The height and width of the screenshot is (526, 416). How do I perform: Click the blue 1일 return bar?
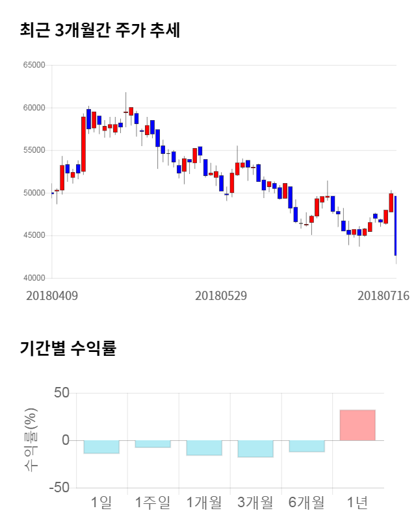[x=101, y=447]
